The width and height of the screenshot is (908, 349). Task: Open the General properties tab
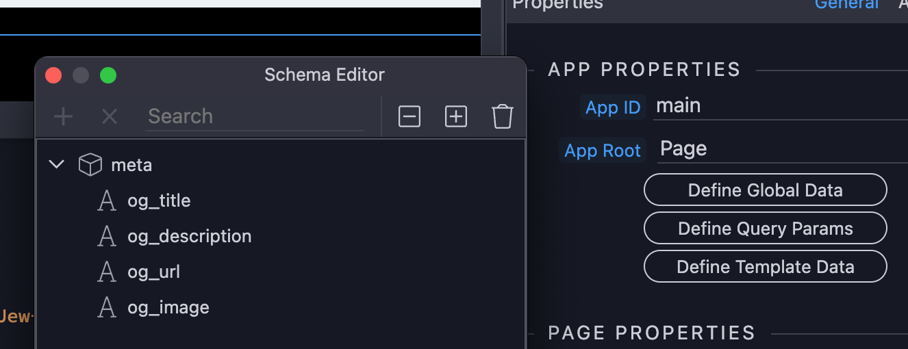click(x=846, y=4)
